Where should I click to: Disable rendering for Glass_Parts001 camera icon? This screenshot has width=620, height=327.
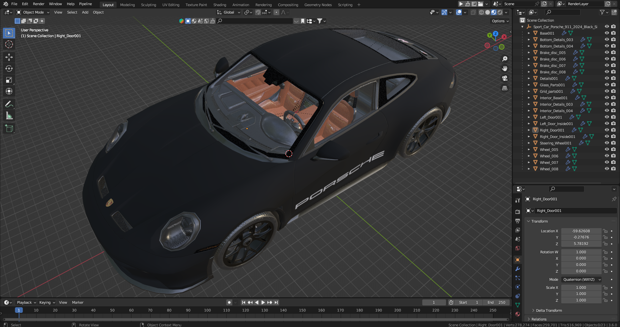point(613,85)
